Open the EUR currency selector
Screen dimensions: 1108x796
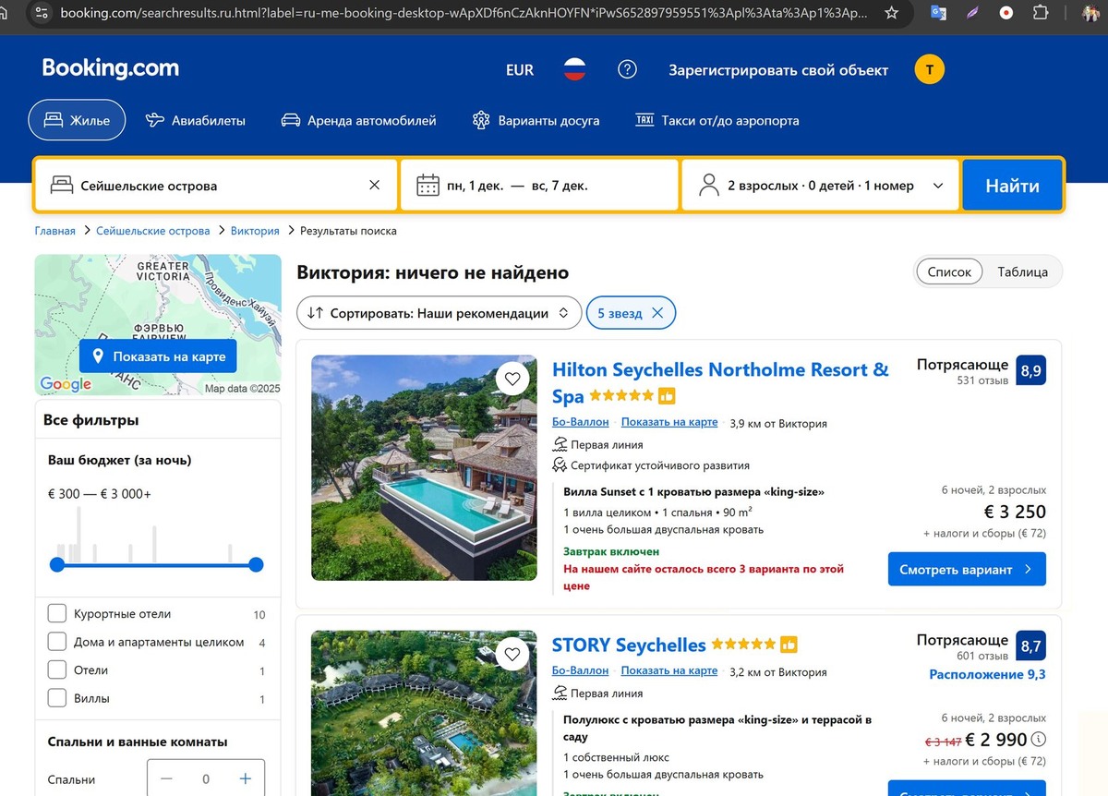click(520, 70)
